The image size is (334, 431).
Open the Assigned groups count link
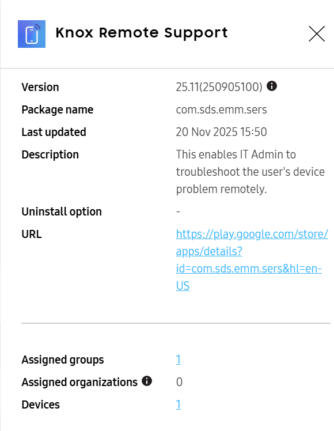tap(179, 360)
